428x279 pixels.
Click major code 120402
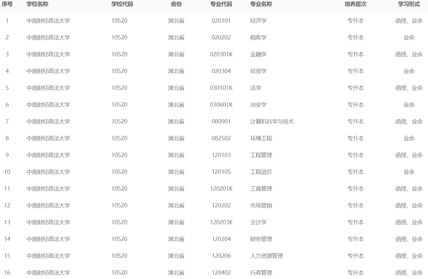(x=221, y=273)
